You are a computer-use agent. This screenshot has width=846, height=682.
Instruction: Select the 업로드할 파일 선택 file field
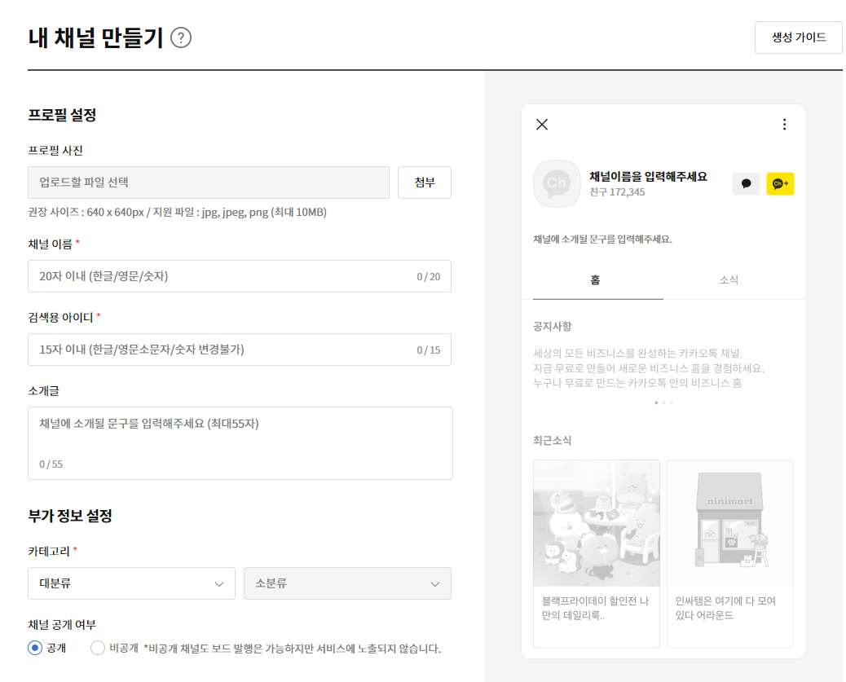(x=209, y=183)
